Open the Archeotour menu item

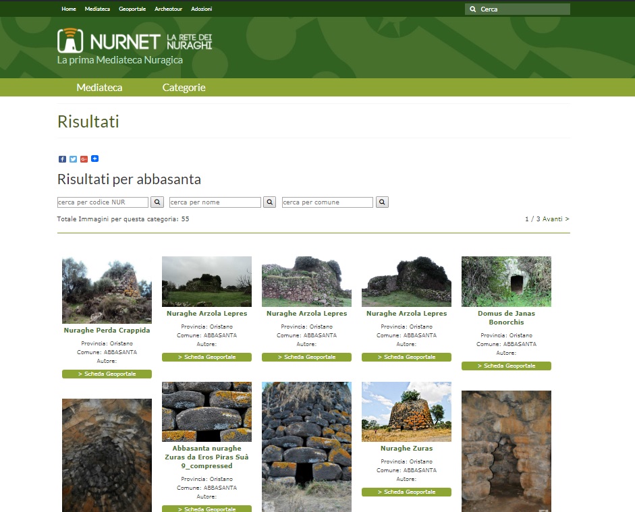pos(169,9)
